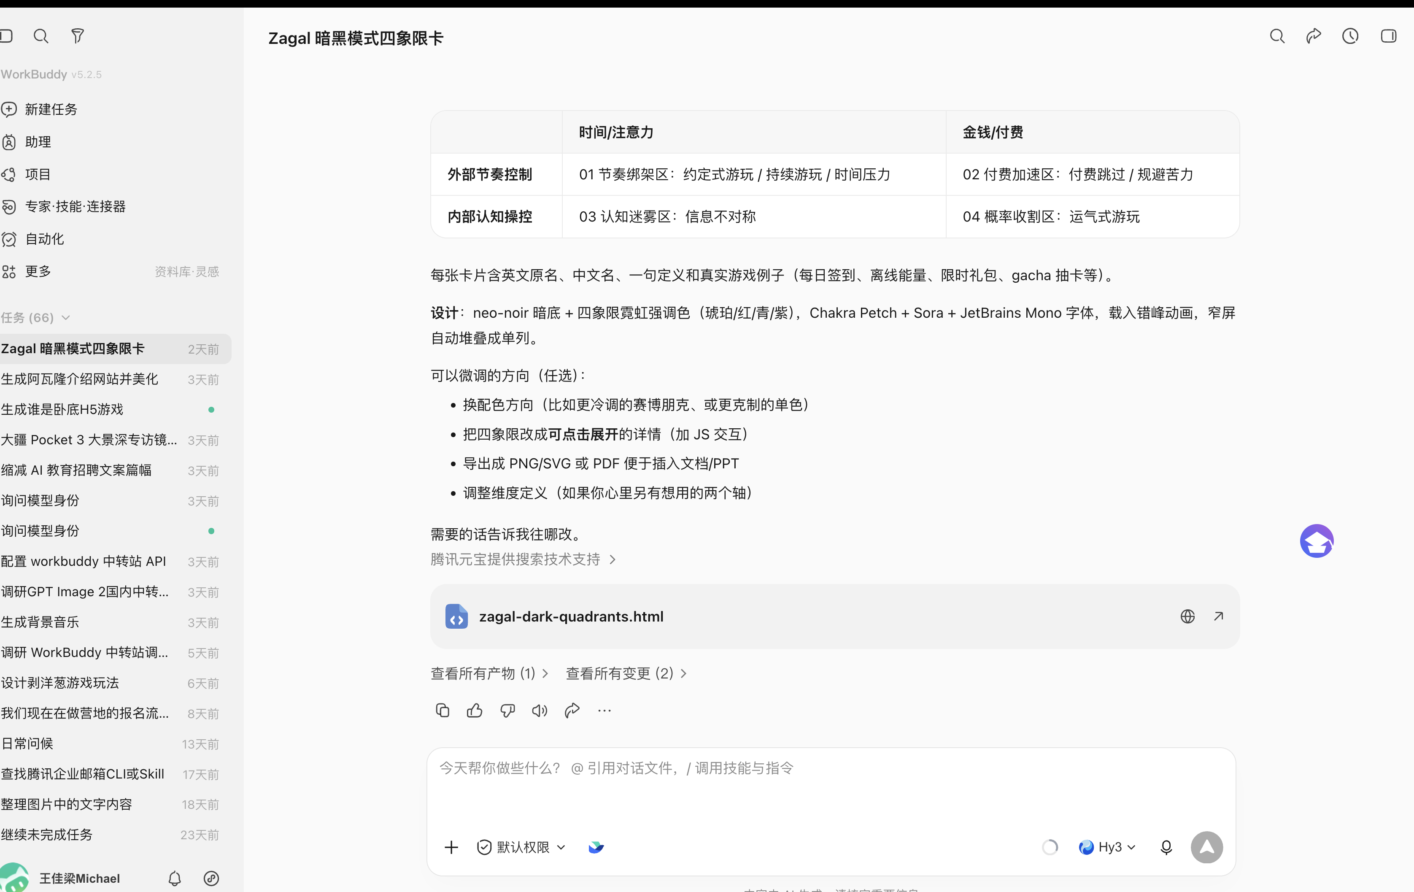
Task: Open 更多 menu item
Action: coord(27,271)
